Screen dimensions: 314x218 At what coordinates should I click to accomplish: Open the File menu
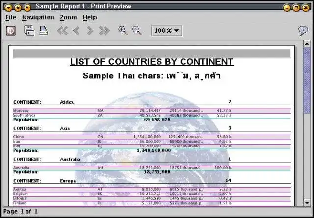pyautogui.click(x=11, y=18)
